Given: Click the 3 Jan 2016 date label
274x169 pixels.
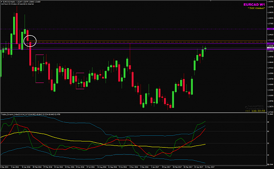Looking at the screenshot, I should (x=15, y=167).
